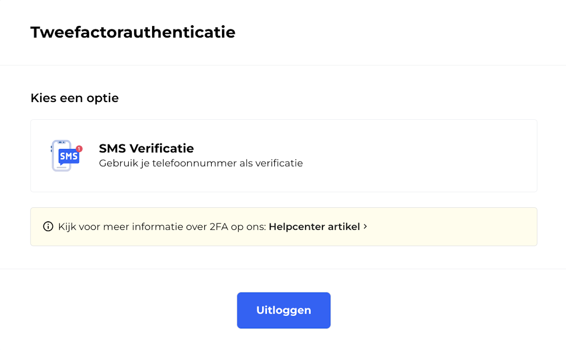Click the yellow 2FA information banner
566x350 pixels.
point(442,227)
